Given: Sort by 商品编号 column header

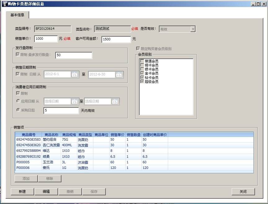Looking at the screenshot, I should click(29, 135).
